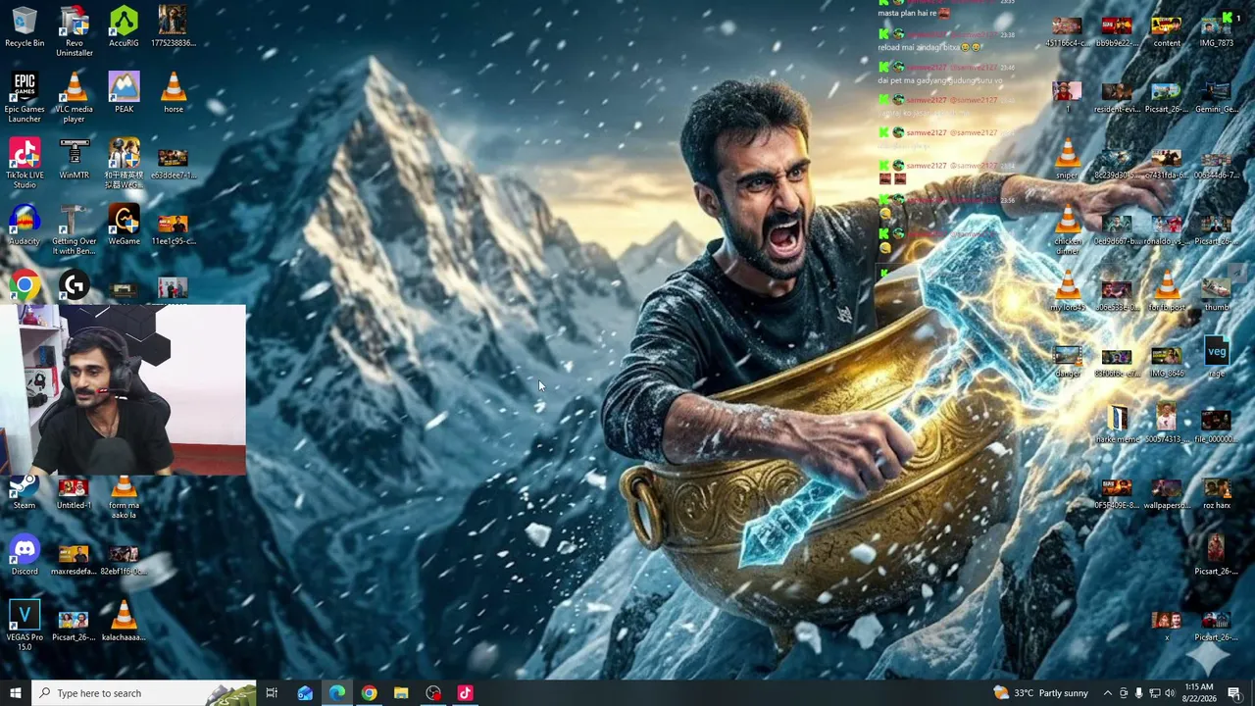
Task: Select the 1775238836... image file
Action: [x=174, y=26]
